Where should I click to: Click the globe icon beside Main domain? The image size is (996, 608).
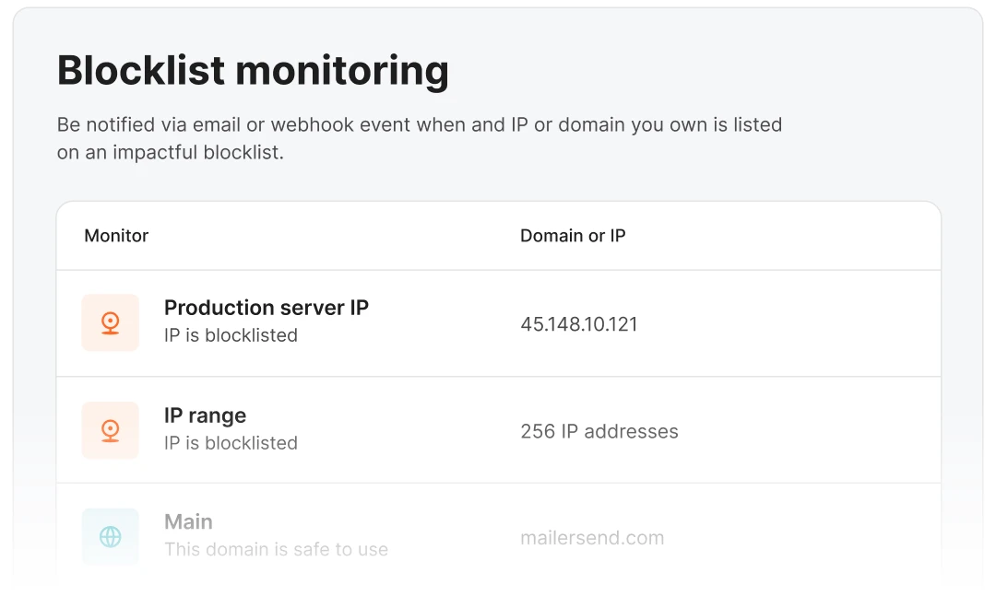tap(111, 537)
